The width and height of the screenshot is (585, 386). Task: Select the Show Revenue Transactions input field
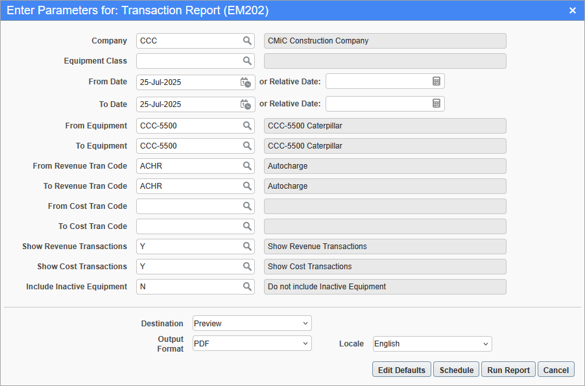tap(188, 246)
